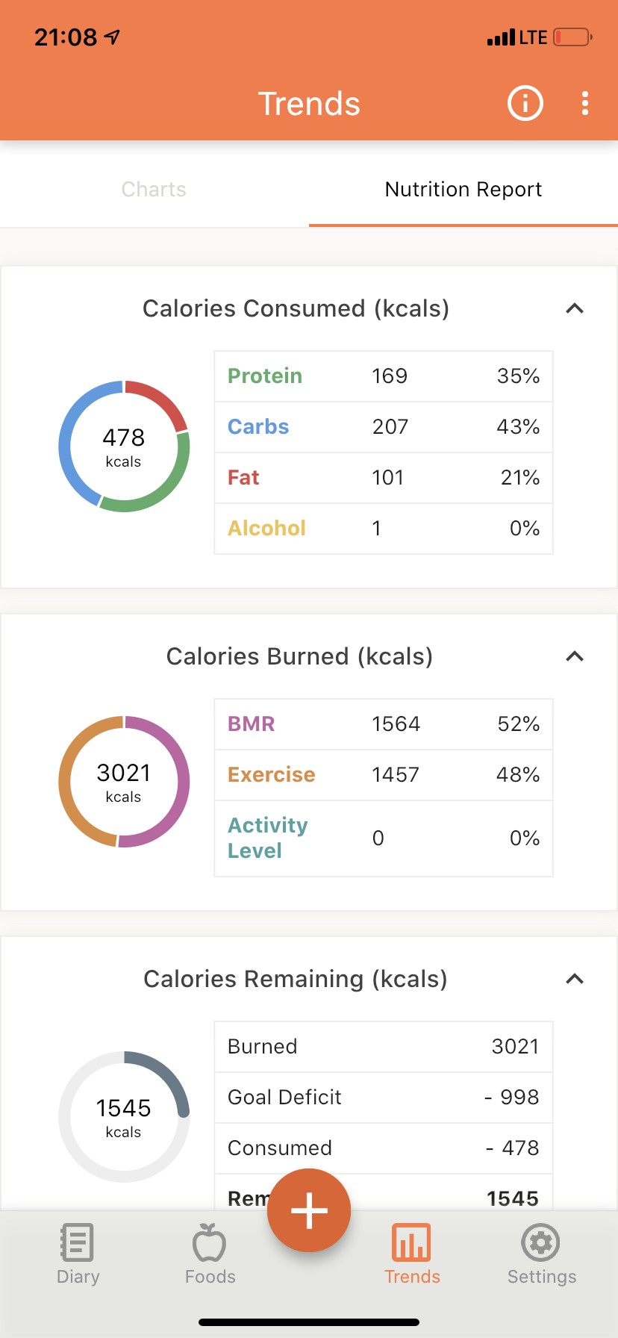Open the info icon in header
This screenshot has height=1338, width=618.
[x=525, y=103]
